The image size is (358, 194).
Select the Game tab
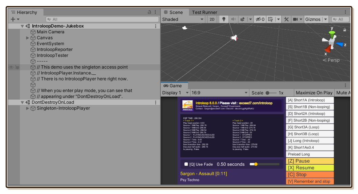point(174,86)
